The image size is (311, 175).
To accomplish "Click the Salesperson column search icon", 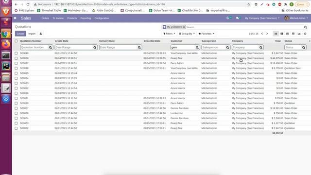I will point(227,48).
